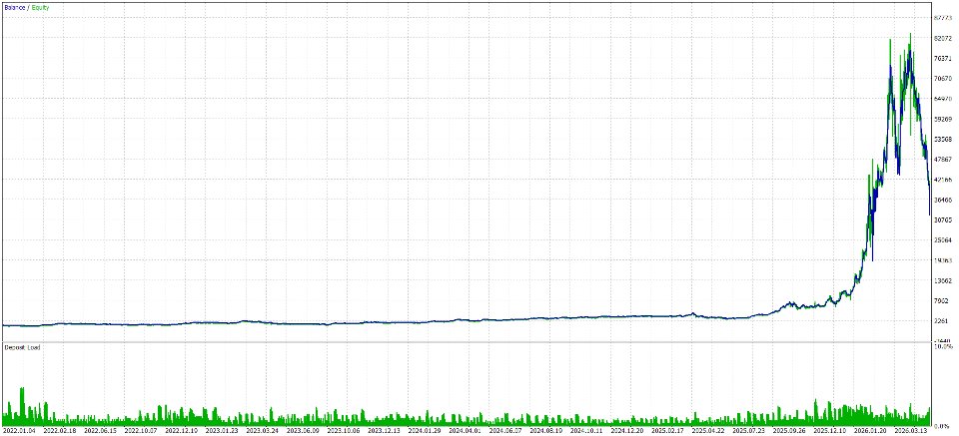
Task: Select the 2026.01.20 date label
Action: tap(870, 430)
